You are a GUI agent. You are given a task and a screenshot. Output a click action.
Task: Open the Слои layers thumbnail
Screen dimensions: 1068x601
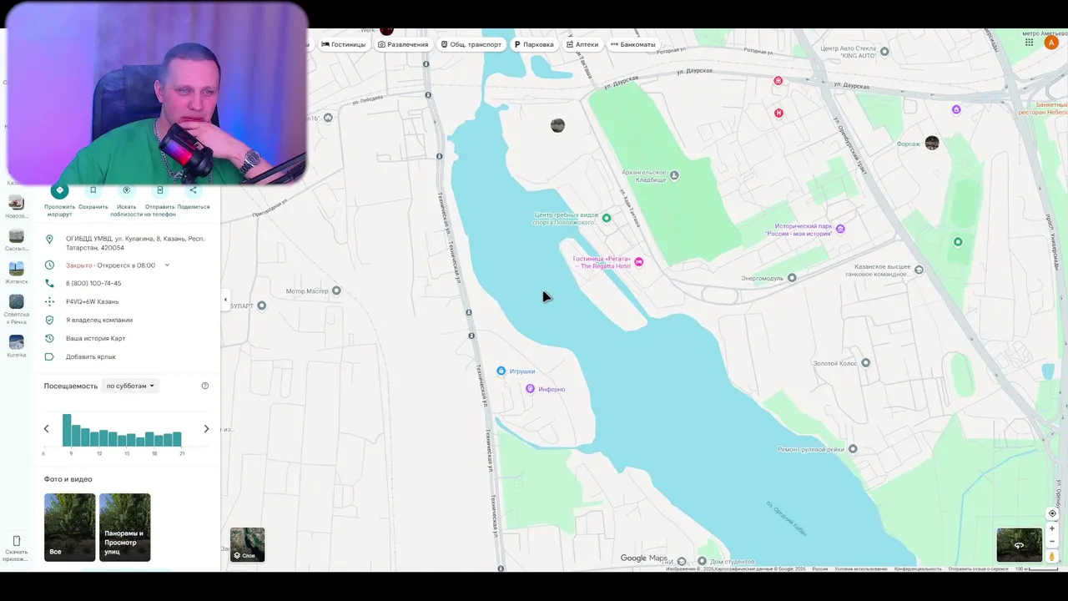click(x=247, y=544)
